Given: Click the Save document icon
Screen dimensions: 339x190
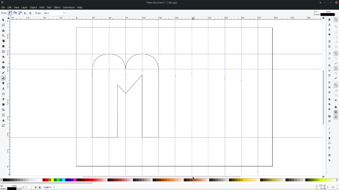Looking at the screenshot, I should click(x=329, y=30).
